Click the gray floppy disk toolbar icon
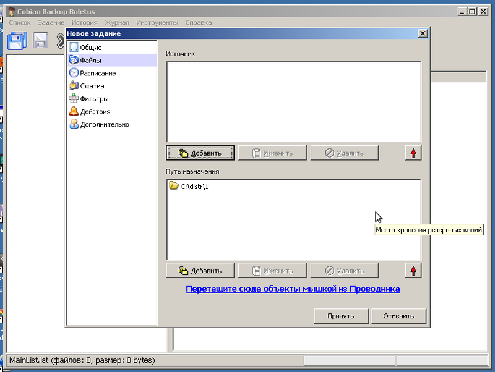This screenshot has width=495, height=372. [41, 41]
